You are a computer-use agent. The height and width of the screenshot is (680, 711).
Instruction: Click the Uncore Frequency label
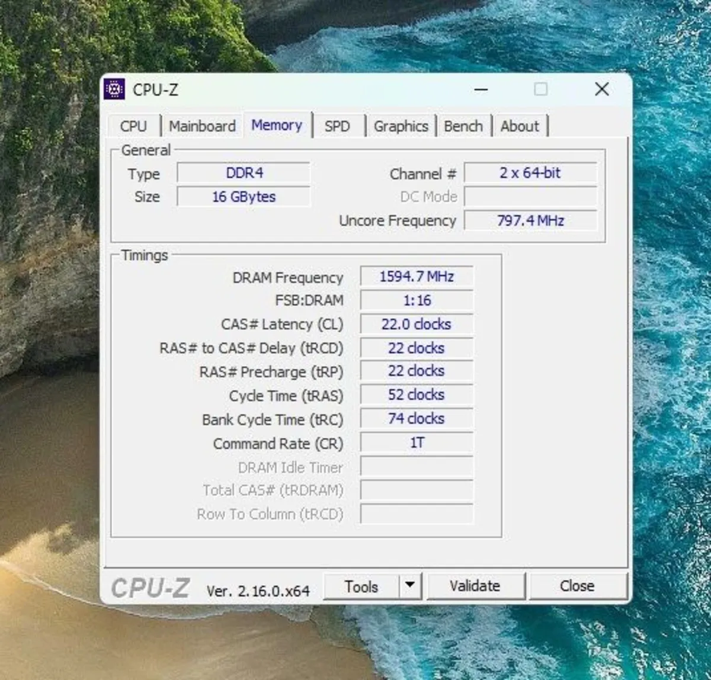(x=398, y=221)
